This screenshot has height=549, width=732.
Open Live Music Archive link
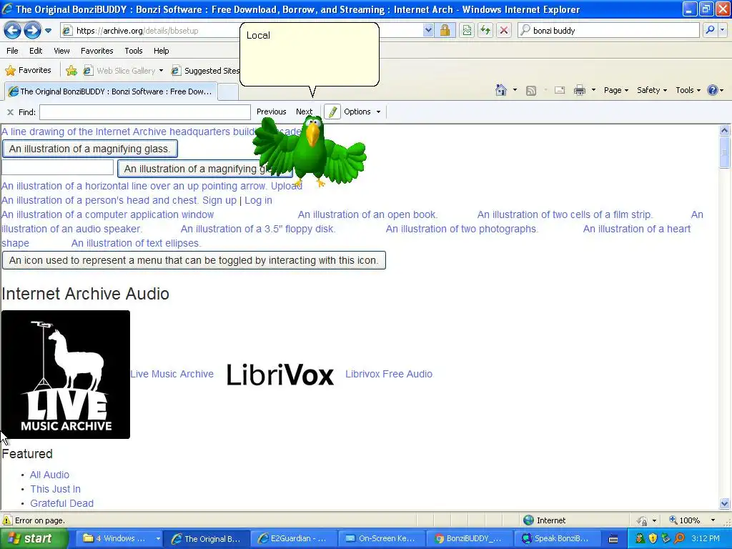coord(172,374)
